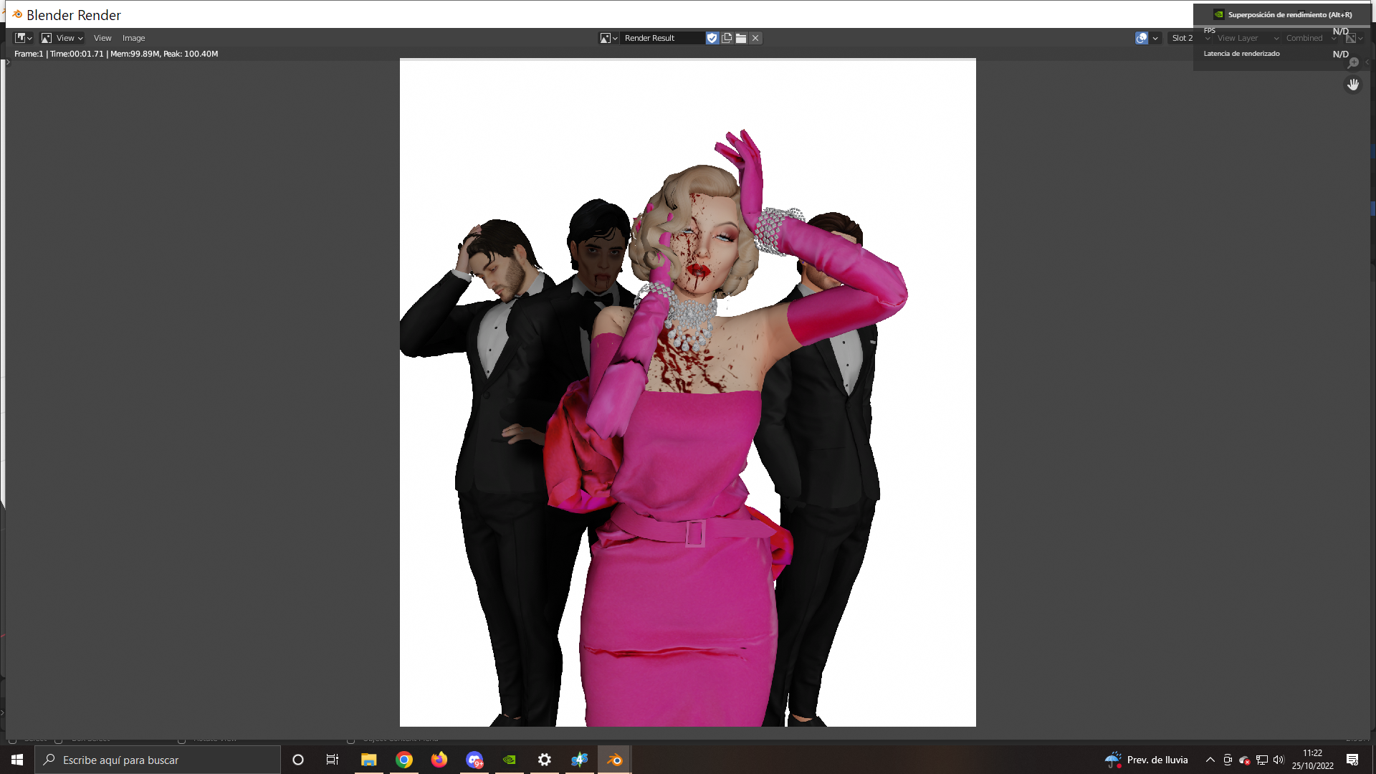Open Google Chrome from the taskbar
1376x774 pixels.
tap(404, 760)
